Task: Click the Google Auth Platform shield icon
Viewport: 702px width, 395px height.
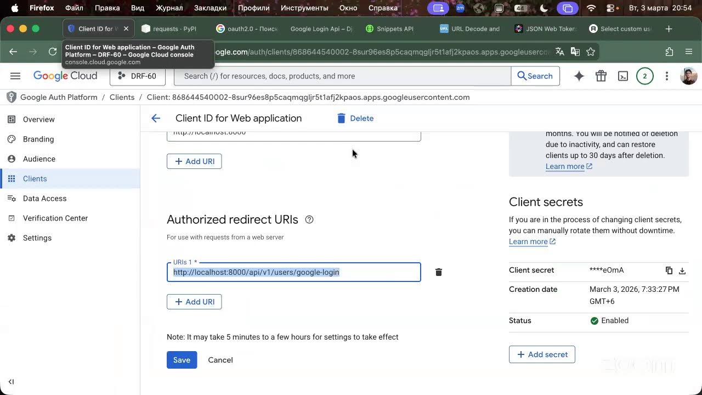Action: point(11,97)
